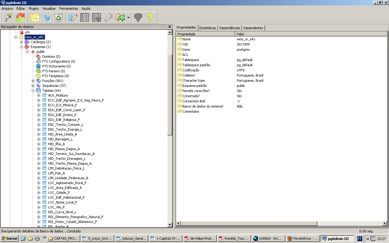The width and height of the screenshot is (389, 243).
Task: Switch to the Dependências tab
Action: click(x=230, y=28)
